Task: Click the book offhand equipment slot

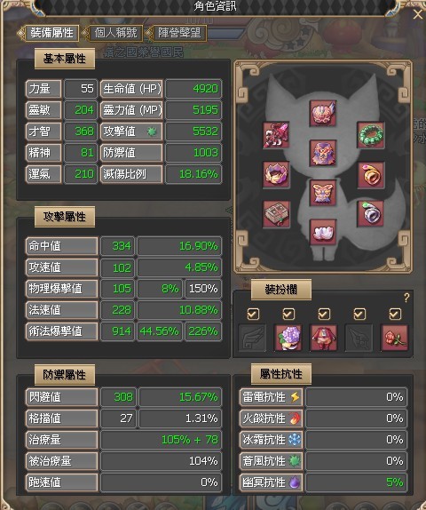Action: point(275,214)
